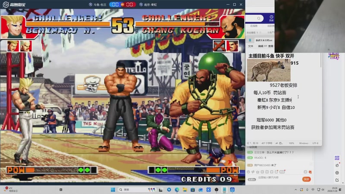Open the Task View icon on taskbar

click(x=161, y=190)
